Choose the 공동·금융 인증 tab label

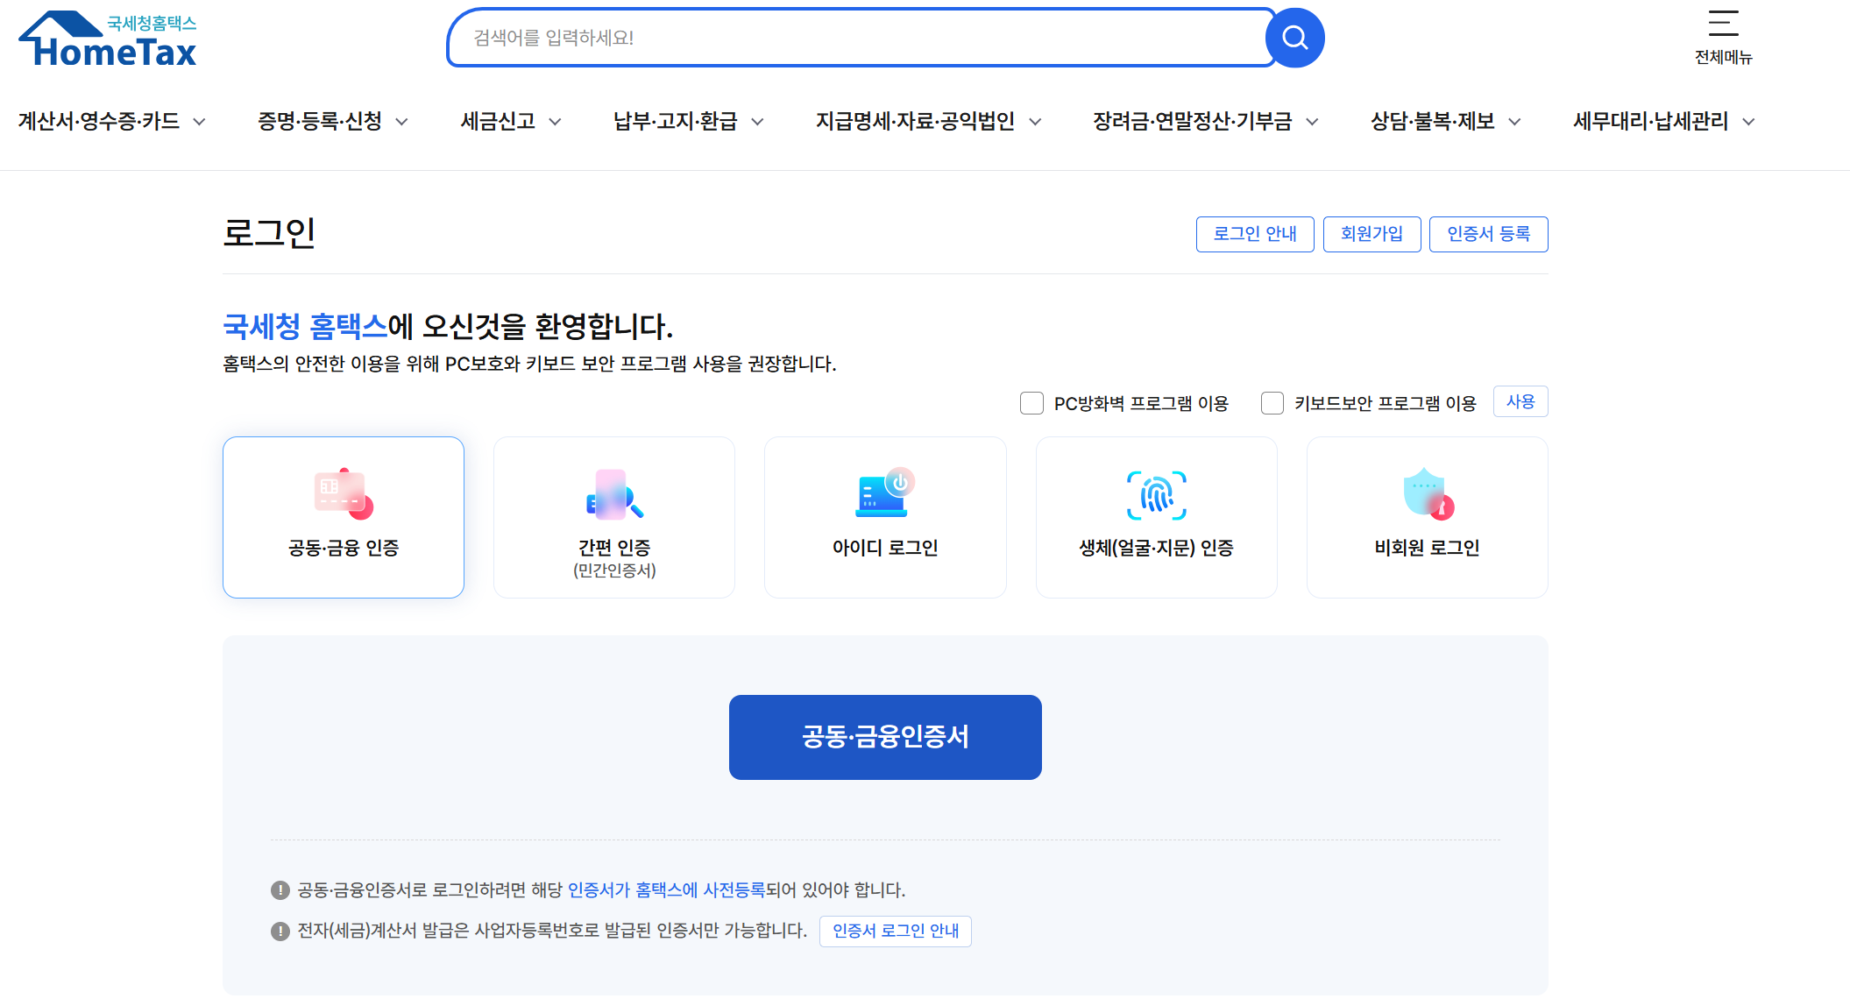(344, 548)
